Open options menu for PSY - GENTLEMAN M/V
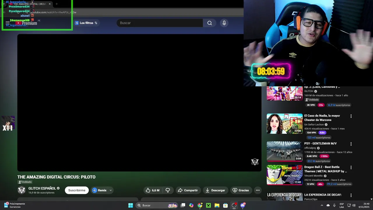 tap(351, 144)
